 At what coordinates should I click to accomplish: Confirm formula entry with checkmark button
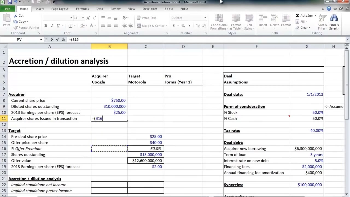57,39
